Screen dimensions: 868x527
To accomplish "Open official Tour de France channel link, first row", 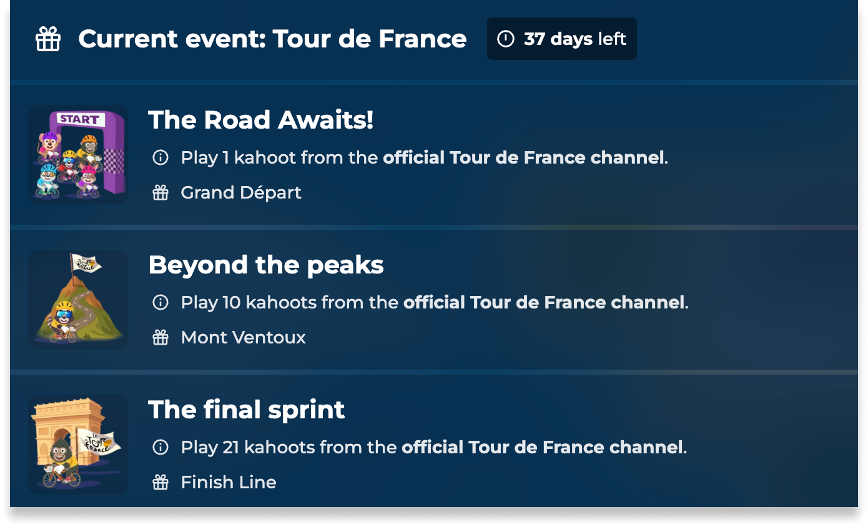I will 523,157.
